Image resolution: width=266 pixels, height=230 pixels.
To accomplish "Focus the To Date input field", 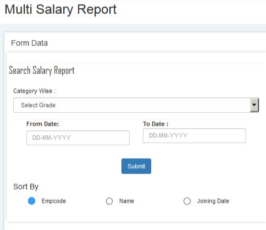I will click(x=195, y=135).
